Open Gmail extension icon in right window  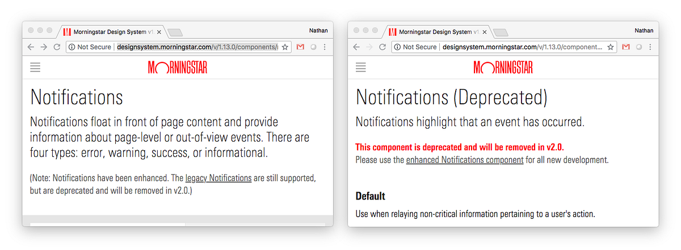pos(626,47)
